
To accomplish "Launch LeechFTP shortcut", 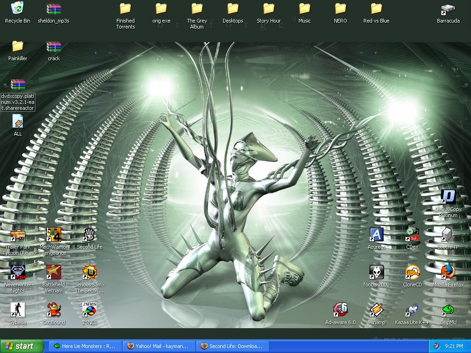I will click(x=448, y=235).
